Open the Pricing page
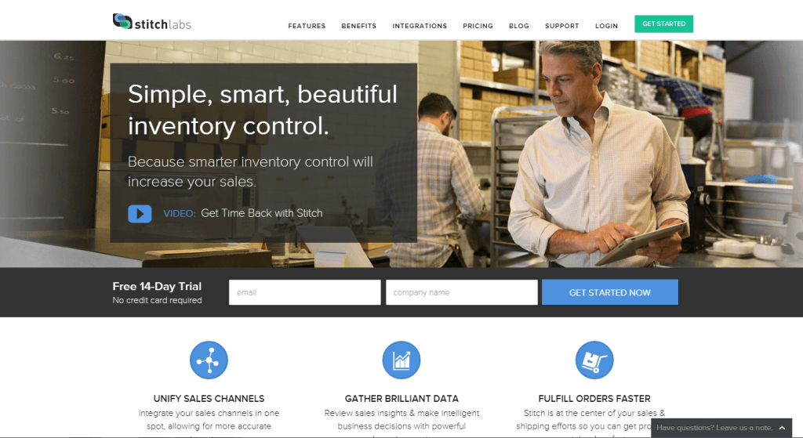Viewport: 803px width, 438px height. point(478,26)
